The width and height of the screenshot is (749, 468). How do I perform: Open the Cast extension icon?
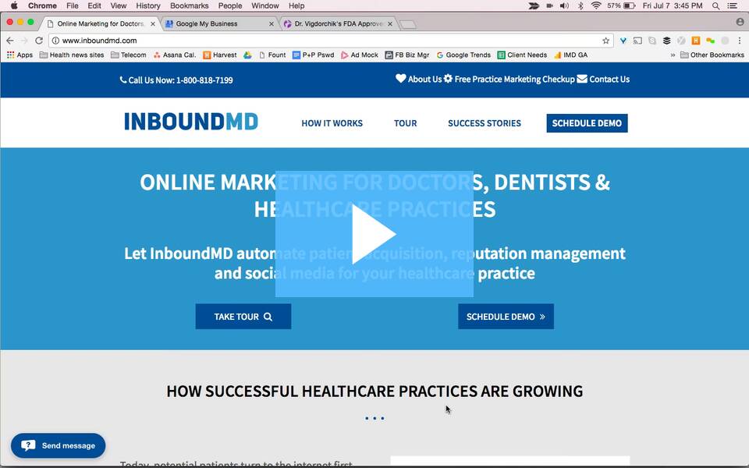pos(637,41)
